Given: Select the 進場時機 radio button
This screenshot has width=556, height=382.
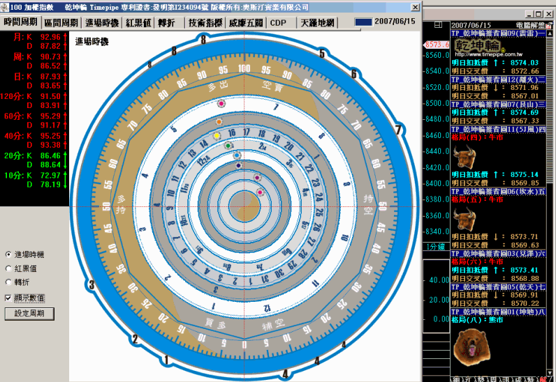Looking at the screenshot, I should pyautogui.click(x=8, y=254).
